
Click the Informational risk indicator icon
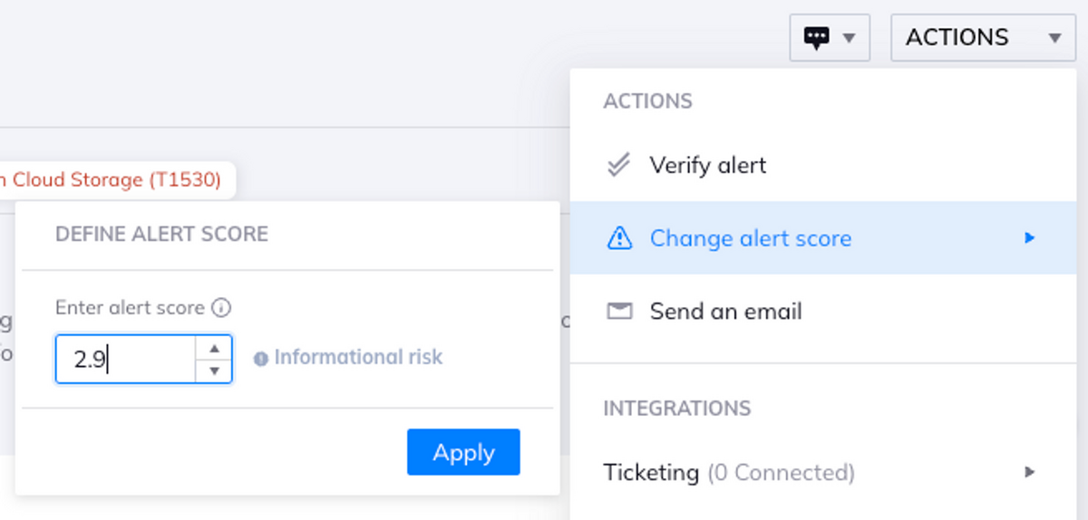click(x=261, y=359)
